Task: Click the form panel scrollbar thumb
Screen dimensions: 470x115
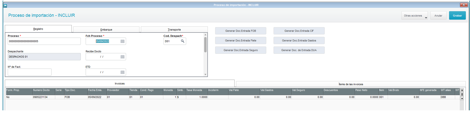Action: (x=205, y=44)
